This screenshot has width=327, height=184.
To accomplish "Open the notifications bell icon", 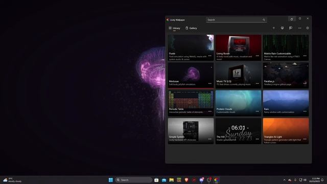I will click(322, 180).
